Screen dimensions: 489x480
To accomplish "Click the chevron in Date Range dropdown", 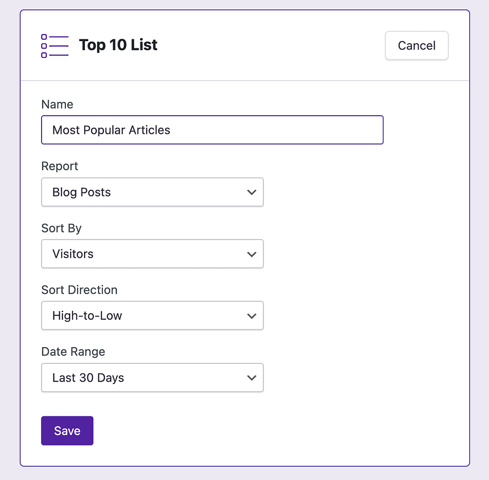I will coord(252,378).
